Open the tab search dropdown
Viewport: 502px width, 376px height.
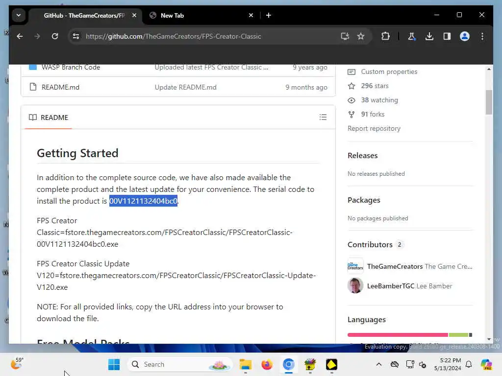(x=19, y=15)
